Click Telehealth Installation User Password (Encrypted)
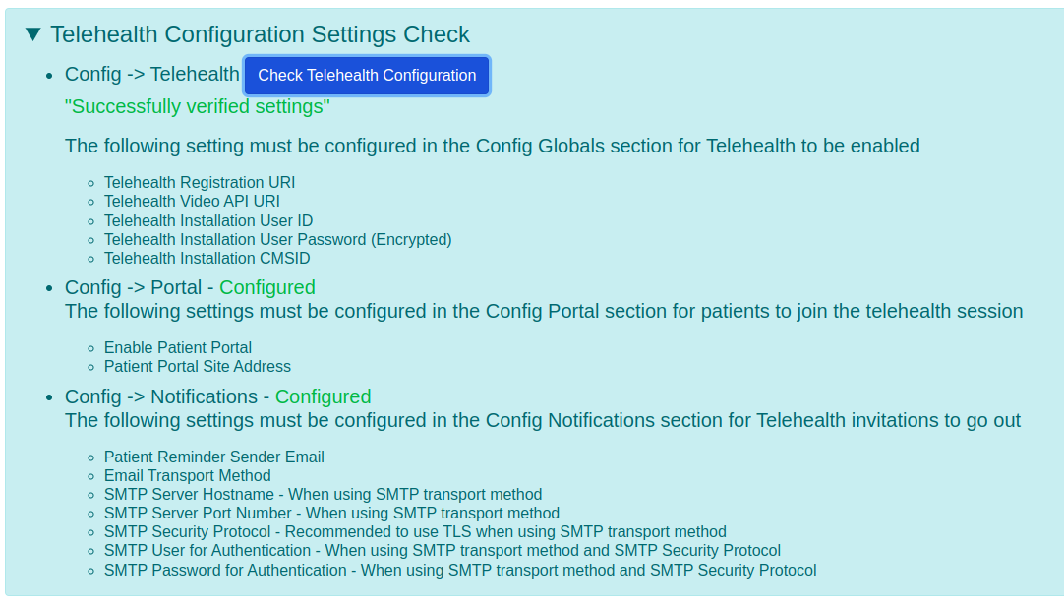Image resolution: width=1064 pixels, height=609 pixels. (278, 239)
